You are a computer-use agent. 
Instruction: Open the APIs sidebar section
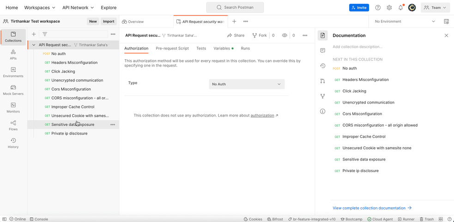click(13, 55)
